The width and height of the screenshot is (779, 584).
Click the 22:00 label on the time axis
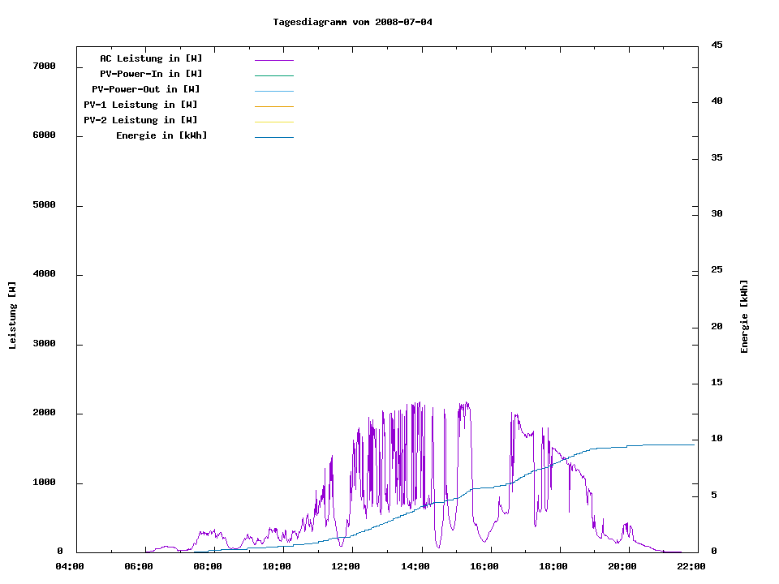click(x=691, y=566)
